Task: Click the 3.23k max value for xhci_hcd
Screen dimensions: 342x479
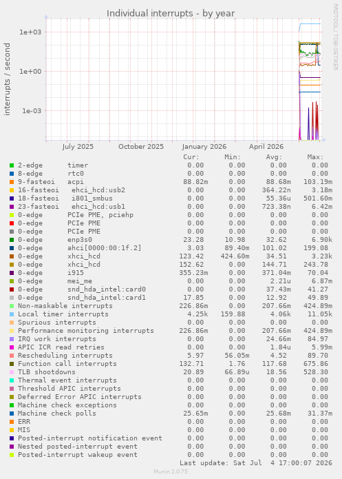Action: pos(322,256)
